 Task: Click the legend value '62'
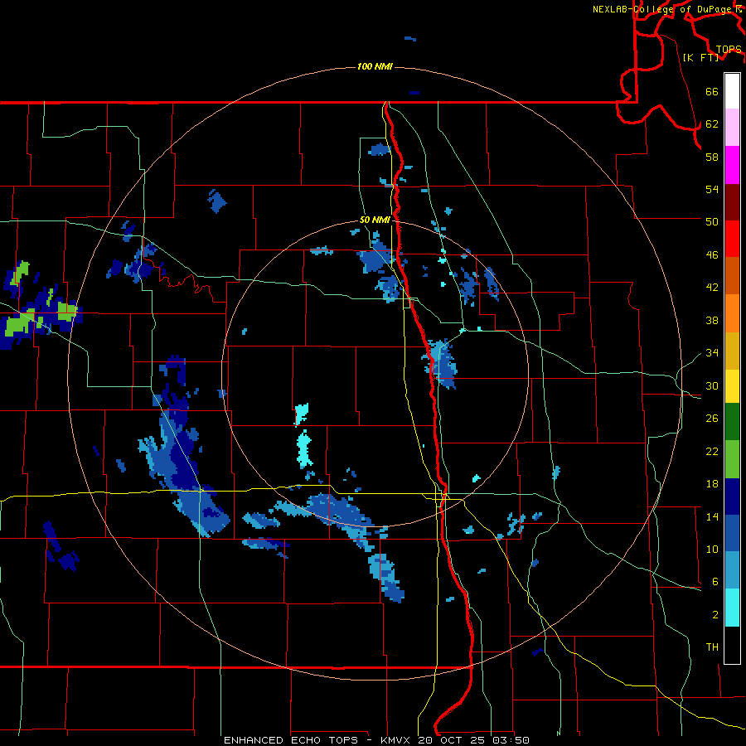point(712,124)
